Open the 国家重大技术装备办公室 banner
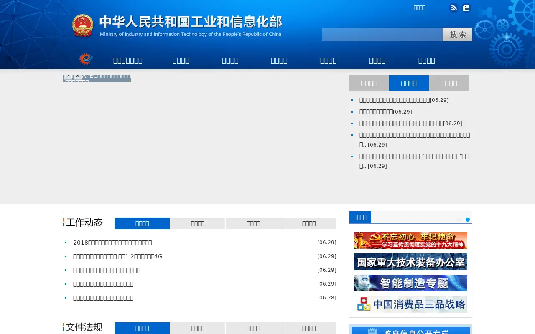535x334 pixels. click(411, 262)
